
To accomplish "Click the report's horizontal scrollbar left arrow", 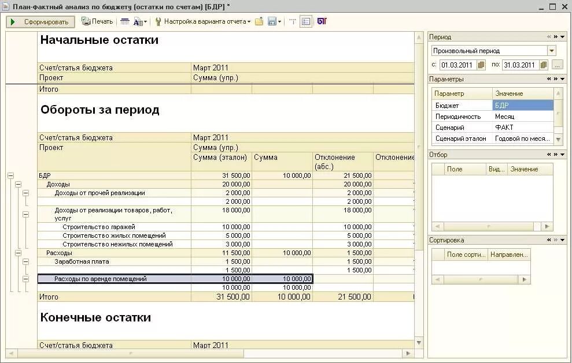I will (x=12, y=353).
